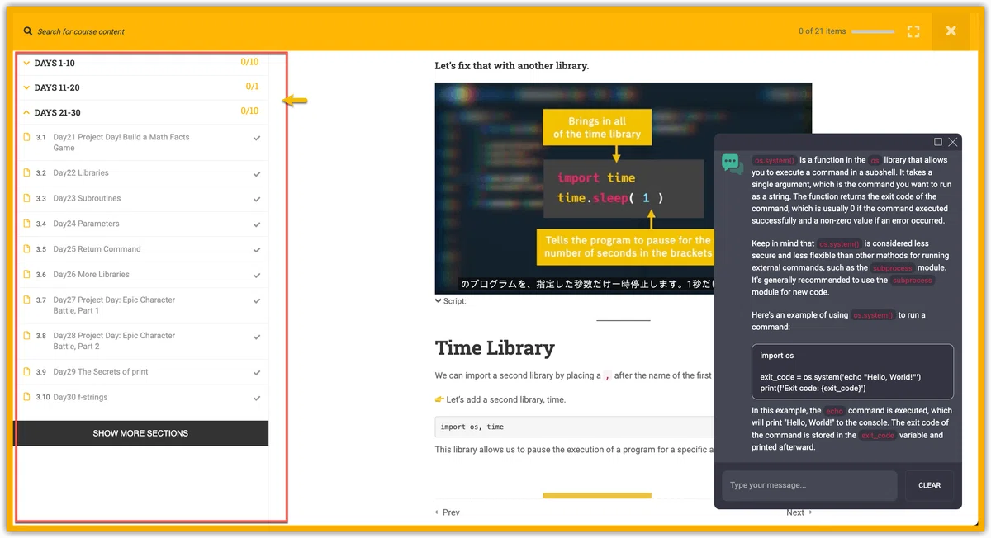The width and height of the screenshot is (991, 538).
Task: Close the course player with X
Action: click(951, 31)
